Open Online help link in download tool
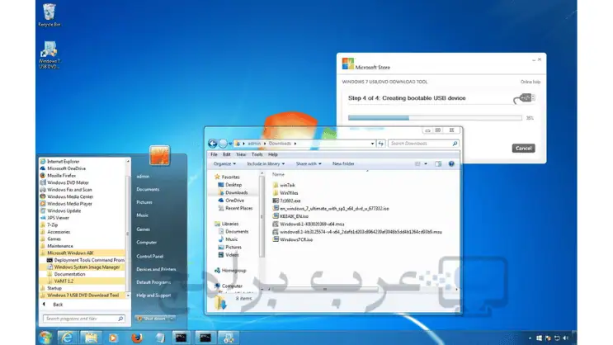This screenshot has width=613, height=345. click(530, 82)
